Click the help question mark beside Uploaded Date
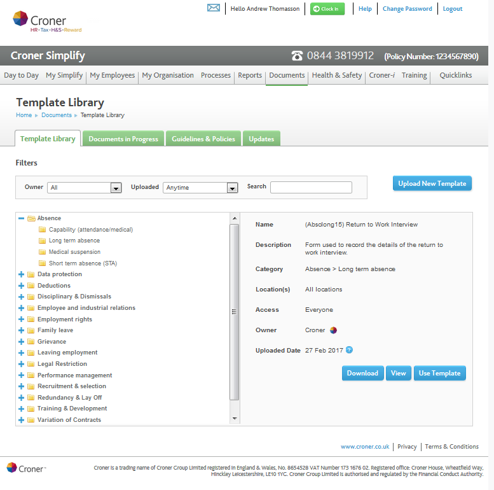Screen dimensions: 494x490 pos(349,350)
